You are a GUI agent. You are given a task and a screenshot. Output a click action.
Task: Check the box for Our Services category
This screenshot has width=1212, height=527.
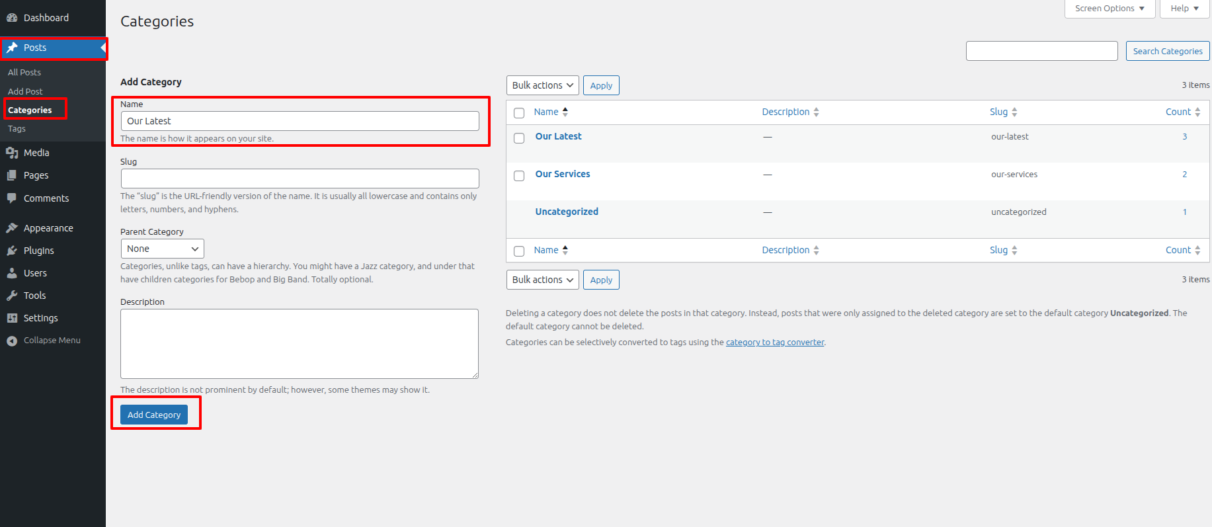coord(519,176)
